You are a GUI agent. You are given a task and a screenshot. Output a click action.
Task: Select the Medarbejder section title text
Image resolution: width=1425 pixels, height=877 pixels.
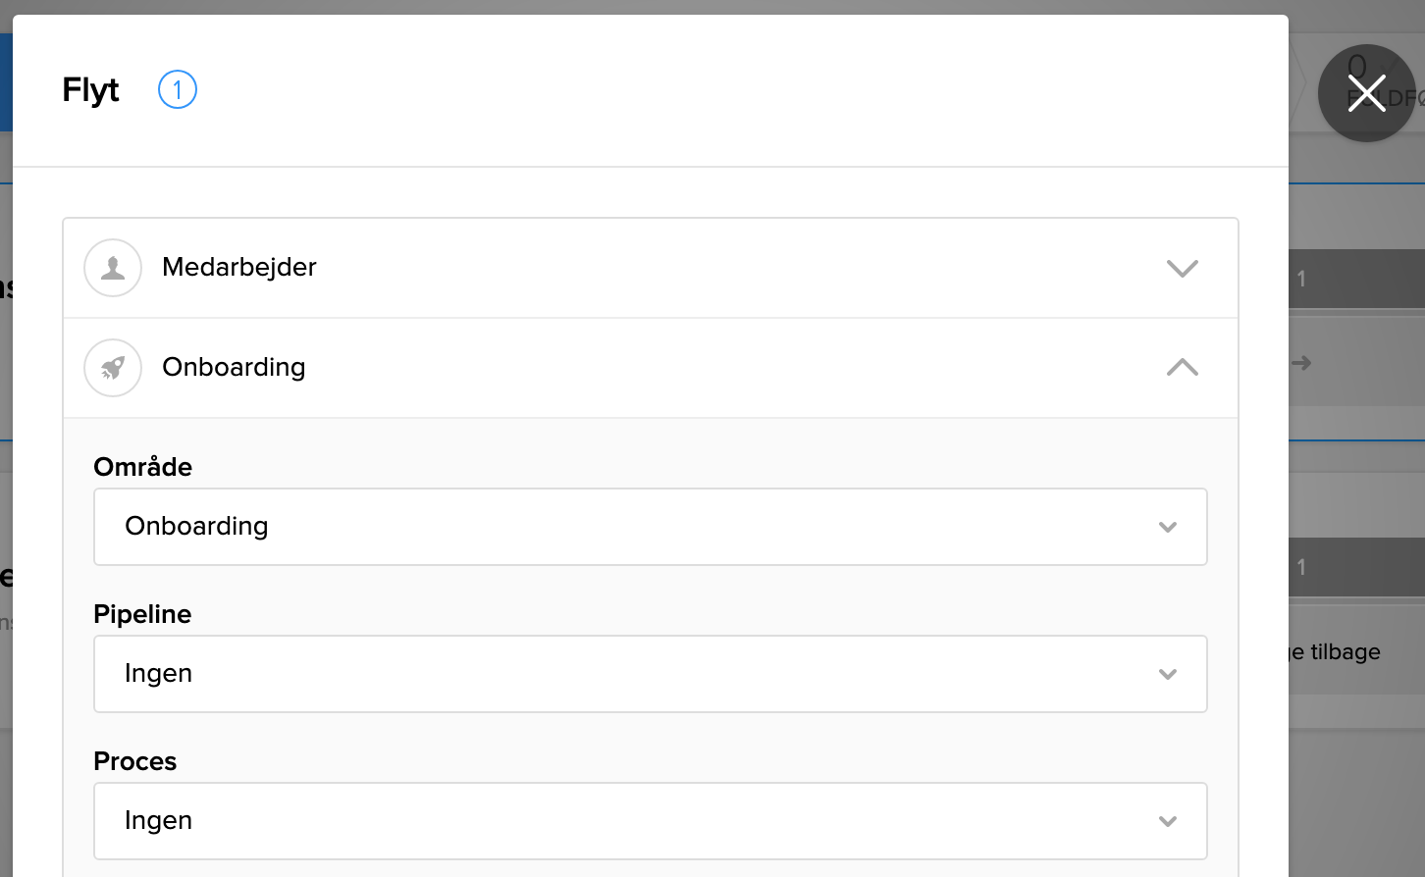point(239,268)
